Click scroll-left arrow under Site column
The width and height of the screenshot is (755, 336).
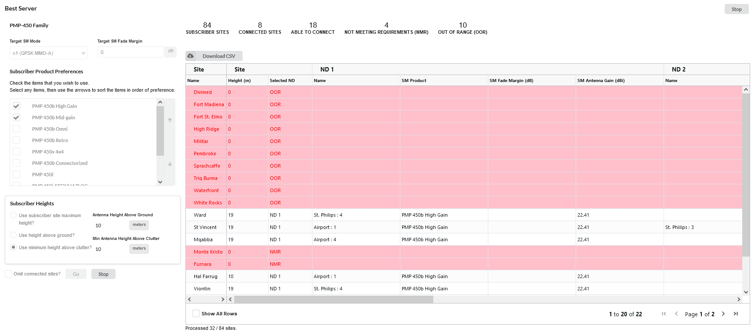tap(189, 299)
